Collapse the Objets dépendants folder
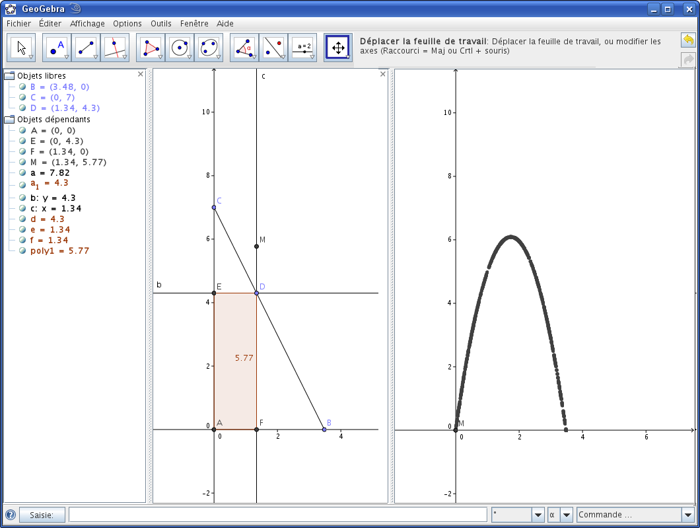 (9, 120)
